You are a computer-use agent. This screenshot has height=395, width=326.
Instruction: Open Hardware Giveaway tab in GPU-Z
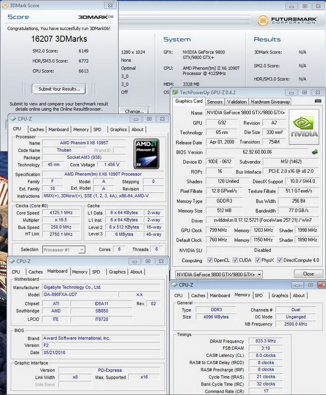click(x=270, y=102)
